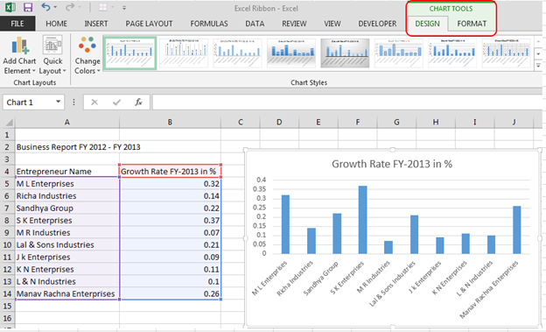Expand the Quick Layout gallery
Screen dimensions: 546x332
click(x=52, y=55)
